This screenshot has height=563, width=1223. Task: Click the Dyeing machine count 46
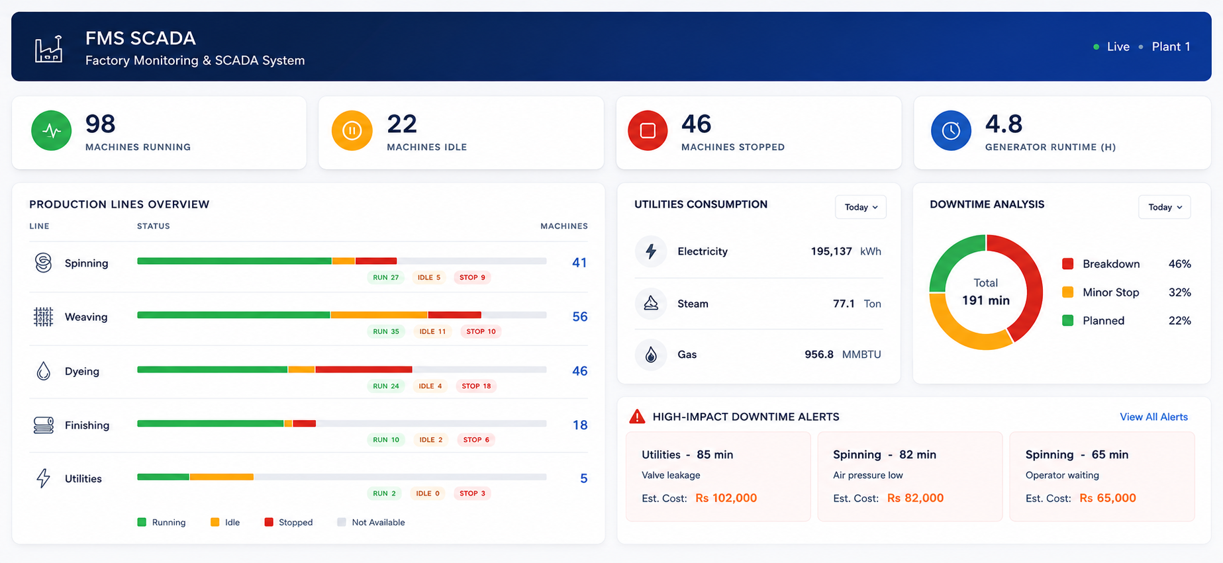tap(580, 371)
